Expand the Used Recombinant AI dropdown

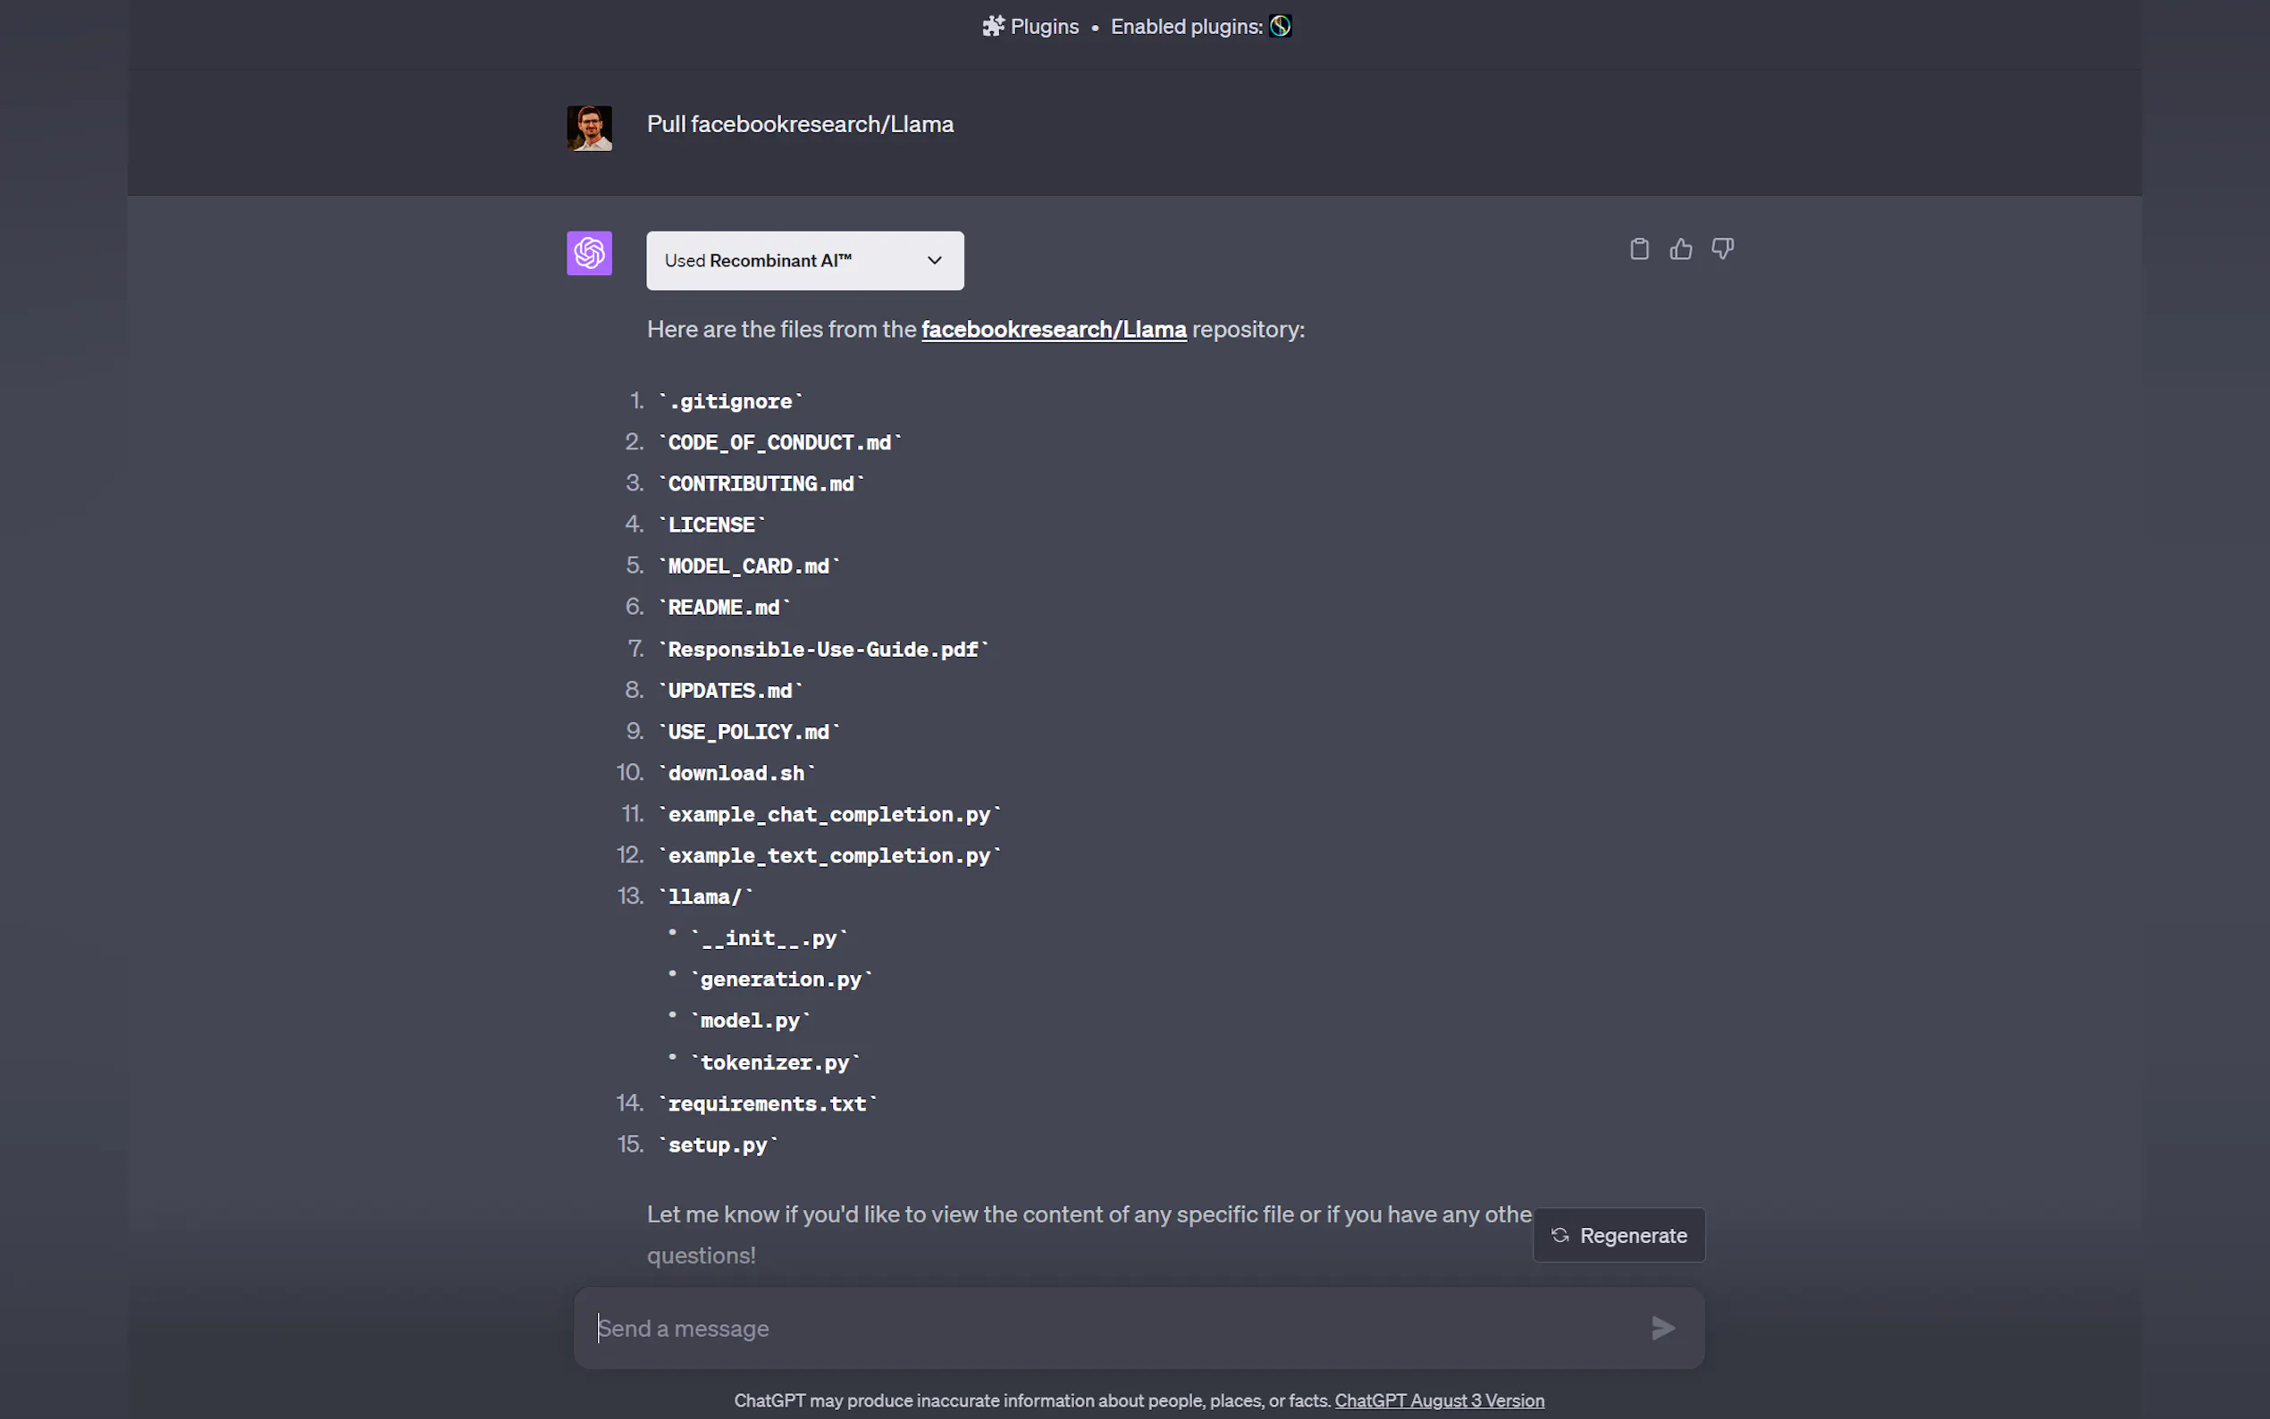tap(804, 261)
